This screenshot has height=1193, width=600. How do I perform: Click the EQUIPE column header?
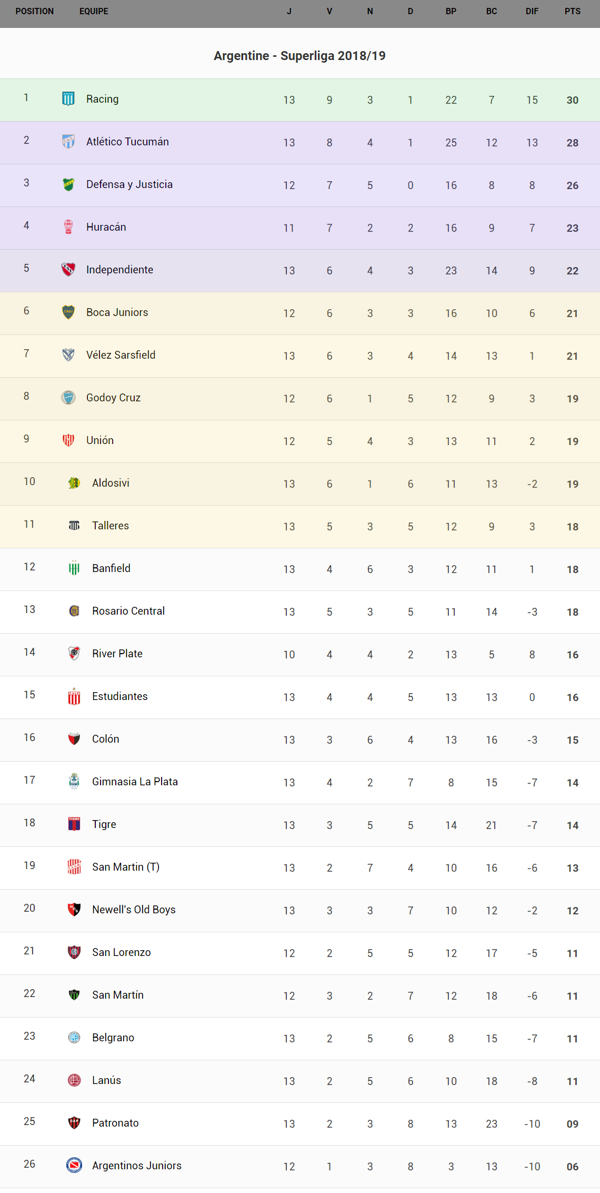click(94, 11)
